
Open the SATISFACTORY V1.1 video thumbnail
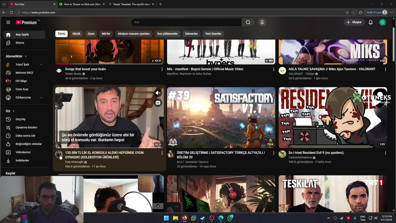tap(221, 117)
